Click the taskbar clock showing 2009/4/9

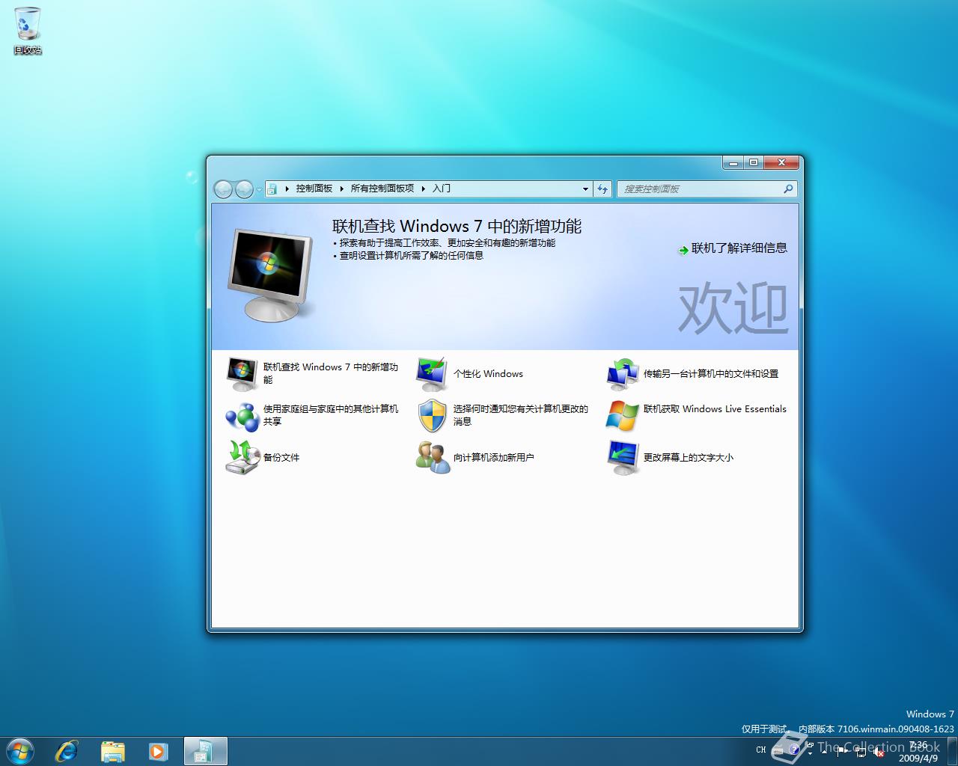click(918, 752)
